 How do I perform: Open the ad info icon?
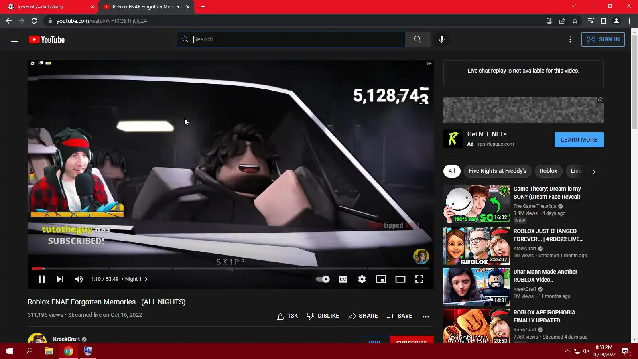click(x=600, y=100)
